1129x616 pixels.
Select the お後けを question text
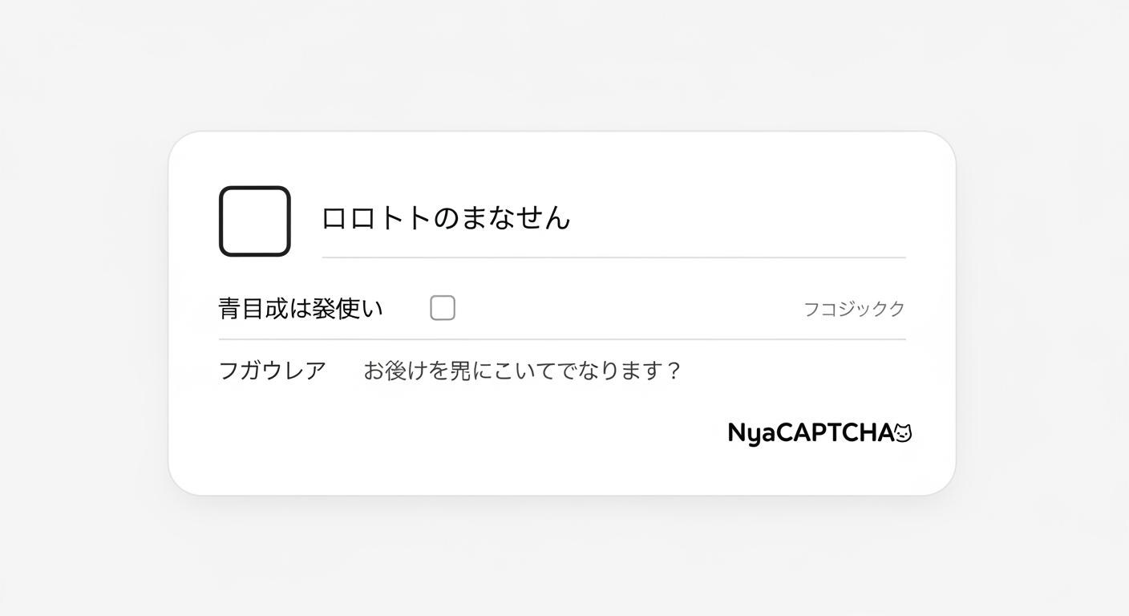521,371
